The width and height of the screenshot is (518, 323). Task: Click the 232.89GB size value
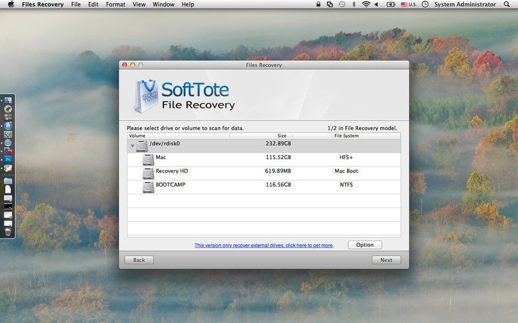click(x=278, y=143)
